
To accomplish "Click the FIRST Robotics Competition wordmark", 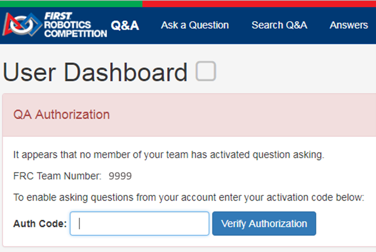I will pos(75,25).
